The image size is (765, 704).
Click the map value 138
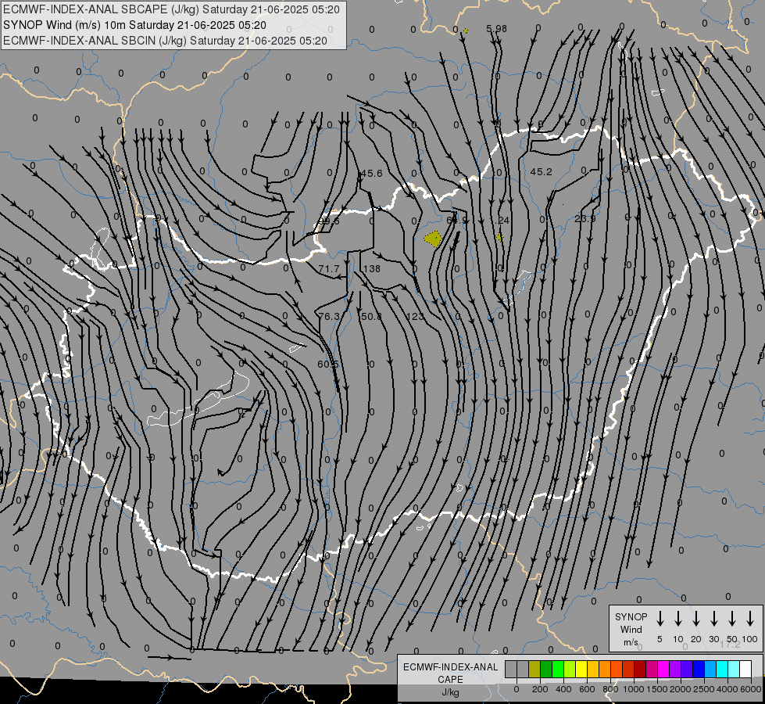(372, 269)
